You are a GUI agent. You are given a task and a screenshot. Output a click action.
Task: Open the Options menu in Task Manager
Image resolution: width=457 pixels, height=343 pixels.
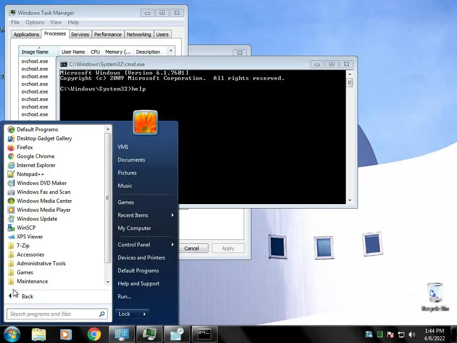coord(35,22)
